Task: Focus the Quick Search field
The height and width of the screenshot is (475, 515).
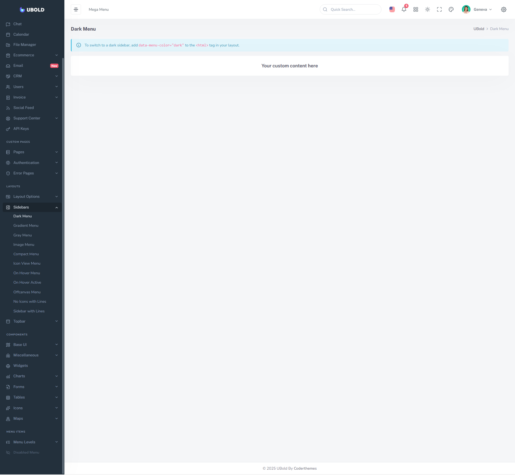Action: (x=350, y=9)
